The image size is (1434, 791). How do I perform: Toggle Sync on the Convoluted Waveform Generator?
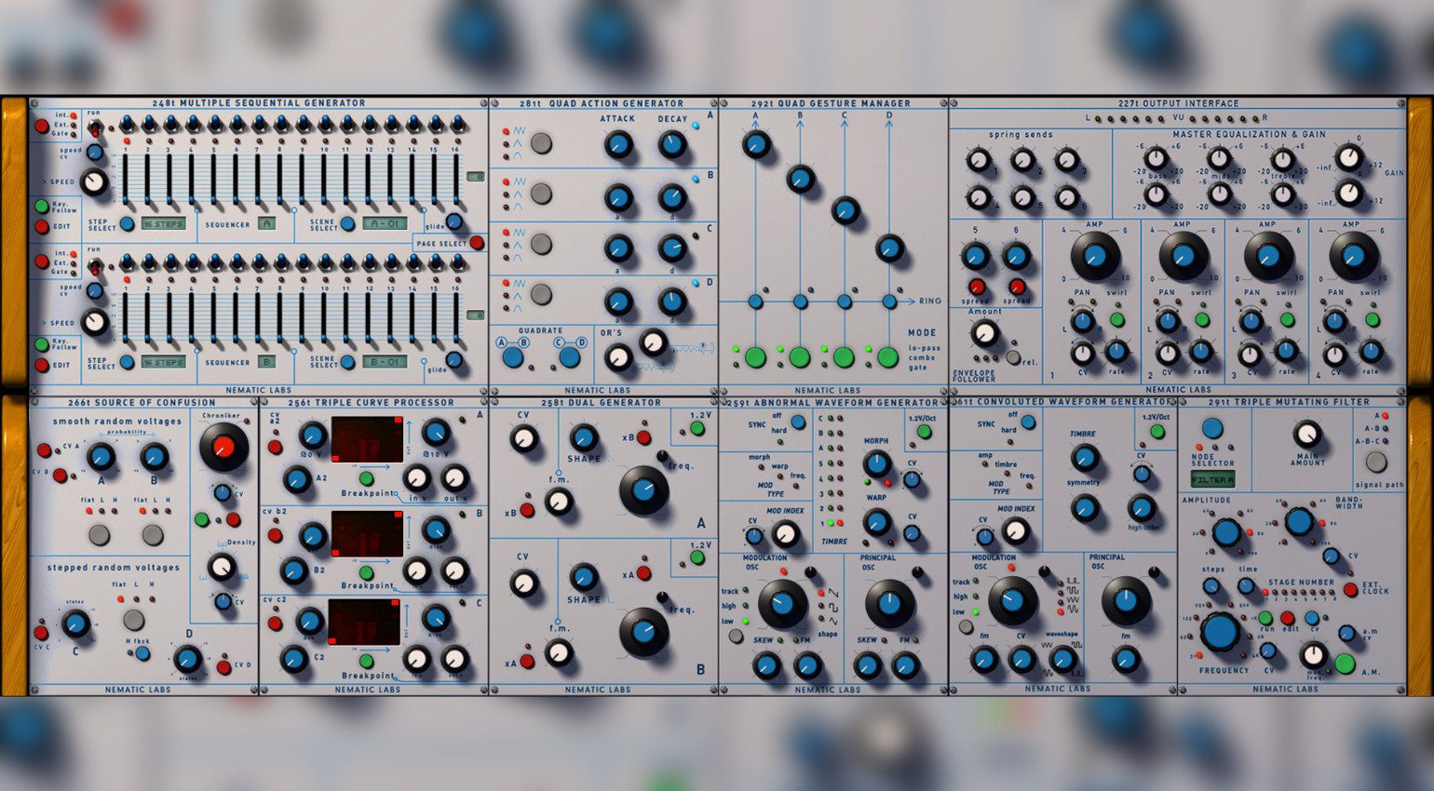pos(1028,422)
